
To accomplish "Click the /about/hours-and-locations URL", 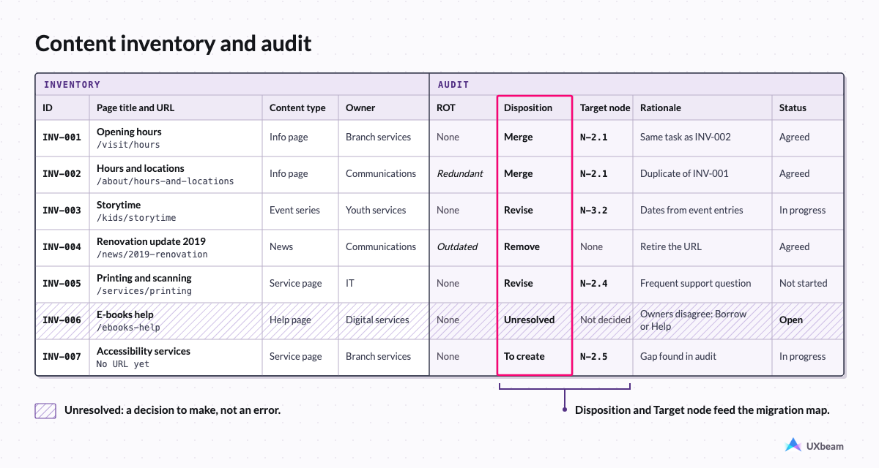I will click(x=166, y=181).
